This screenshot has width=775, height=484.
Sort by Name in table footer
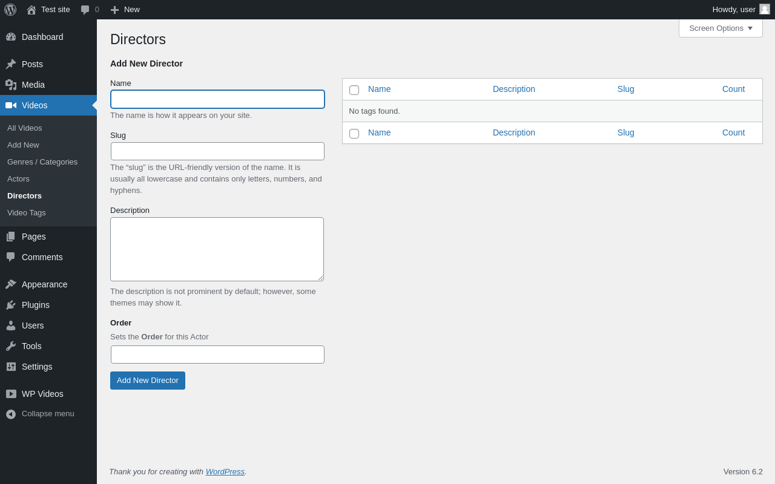pyautogui.click(x=380, y=132)
